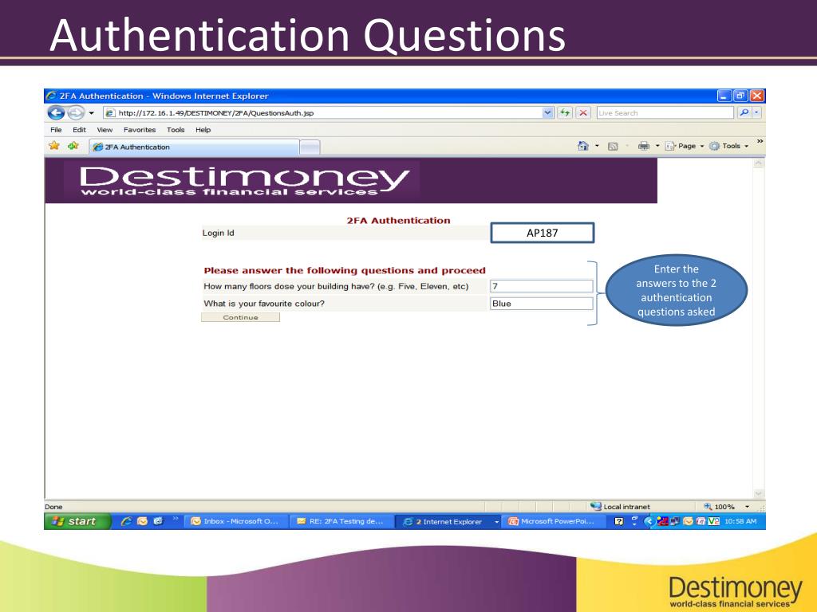Click the browser Forward arrow button
The width and height of the screenshot is (817, 612).
click(x=76, y=112)
